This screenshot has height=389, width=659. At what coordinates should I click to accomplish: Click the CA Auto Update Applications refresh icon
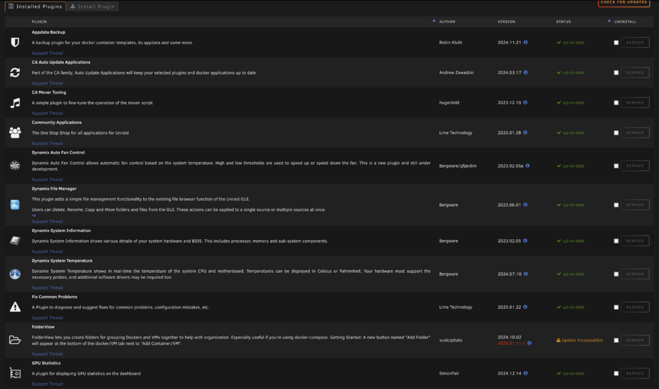click(x=15, y=73)
